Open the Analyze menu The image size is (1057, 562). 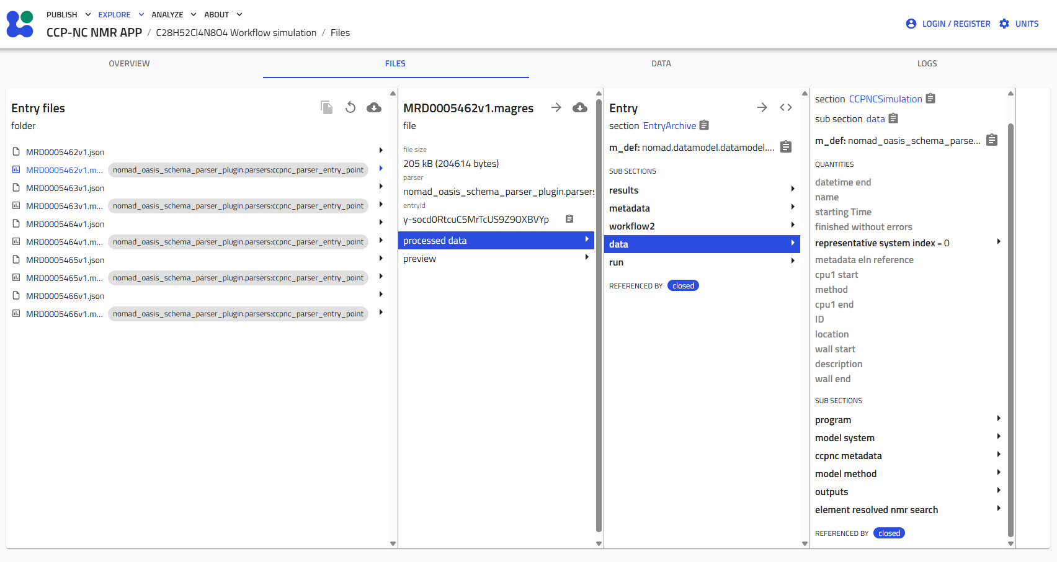coord(174,14)
